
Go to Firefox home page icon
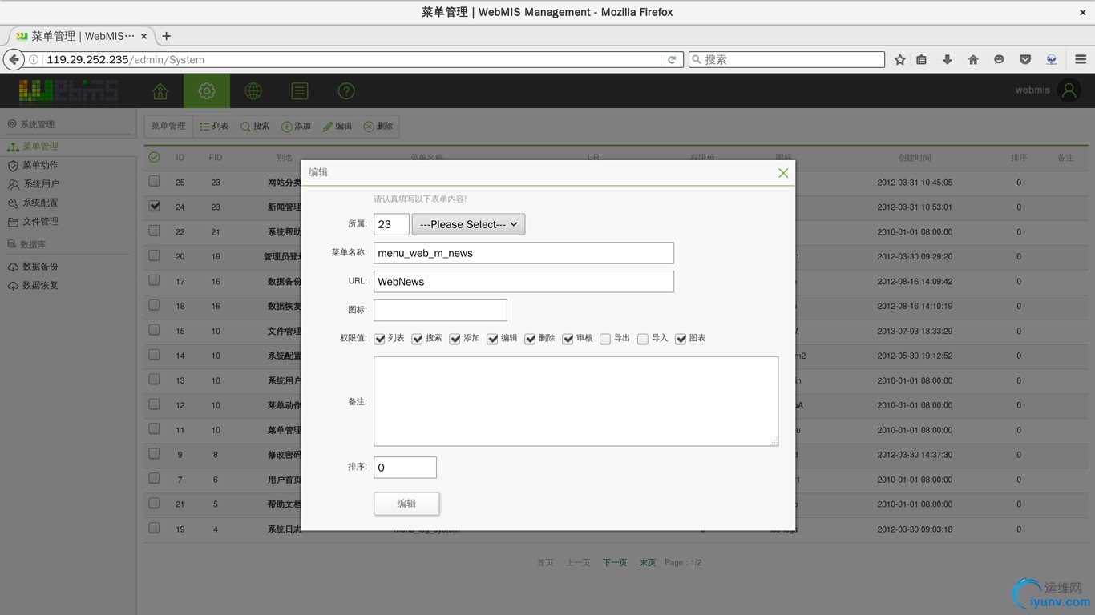973,59
